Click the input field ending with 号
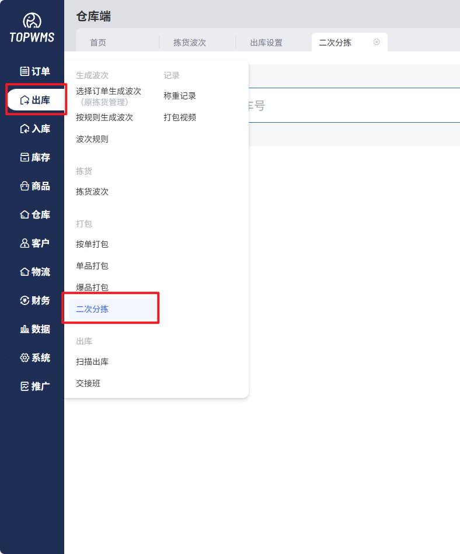 (354, 105)
